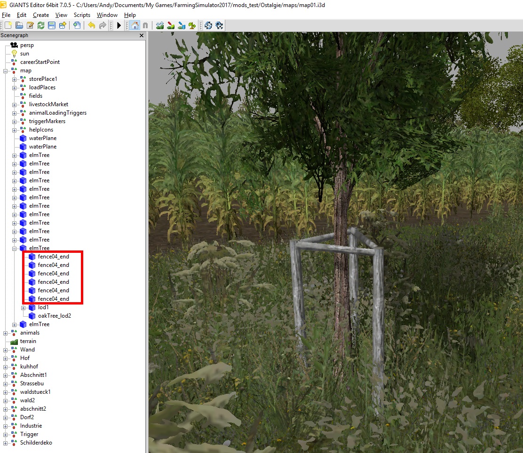The image size is (523, 453).
Task: Click the New file toolbar icon
Action: tap(8, 25)
